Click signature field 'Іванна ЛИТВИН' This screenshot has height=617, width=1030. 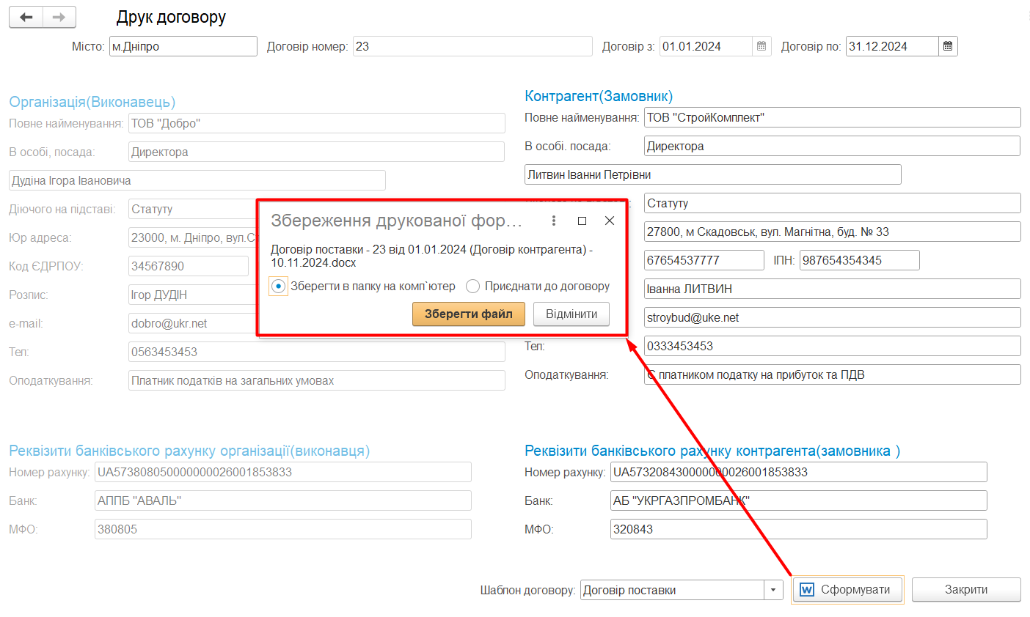pos(833,289)
